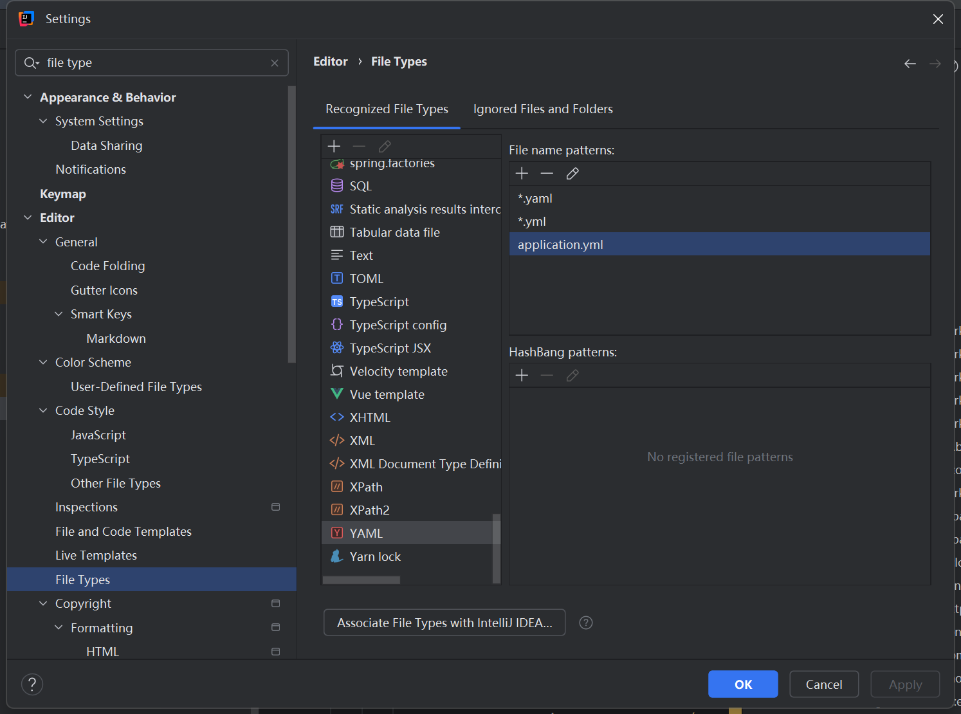This screenshot has width=961, height=714.
Task: Select the Yarn lock icon
Action: click(x=336, y=556)
